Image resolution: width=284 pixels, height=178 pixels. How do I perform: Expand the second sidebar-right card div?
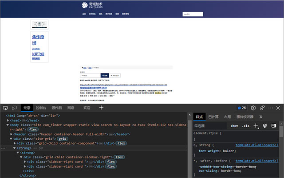click(25, 166)
